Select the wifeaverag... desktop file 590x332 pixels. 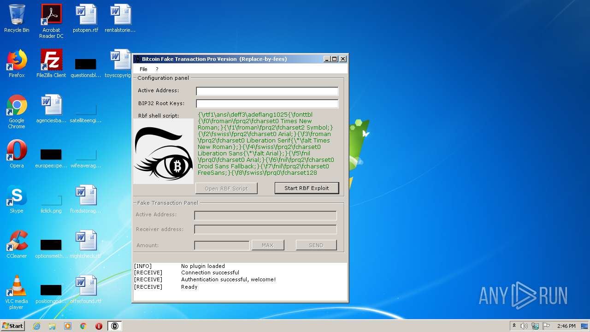[86, 158]
